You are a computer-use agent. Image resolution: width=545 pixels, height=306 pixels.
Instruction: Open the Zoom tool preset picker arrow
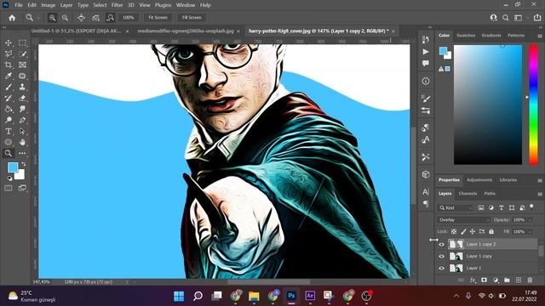38,18
